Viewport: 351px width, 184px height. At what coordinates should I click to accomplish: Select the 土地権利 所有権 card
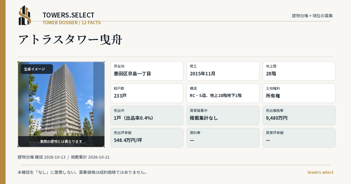tap(299, 93)
